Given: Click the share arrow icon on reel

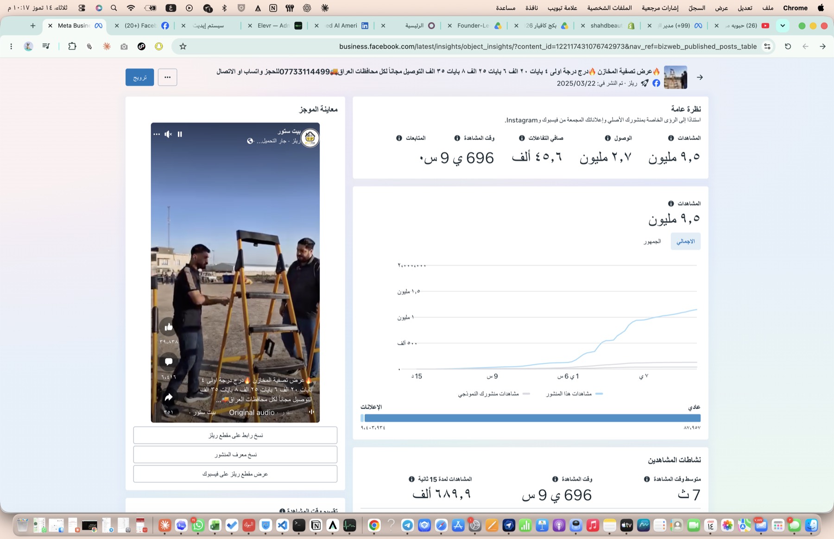Looking at the screenshot, I should pos(169,397).
